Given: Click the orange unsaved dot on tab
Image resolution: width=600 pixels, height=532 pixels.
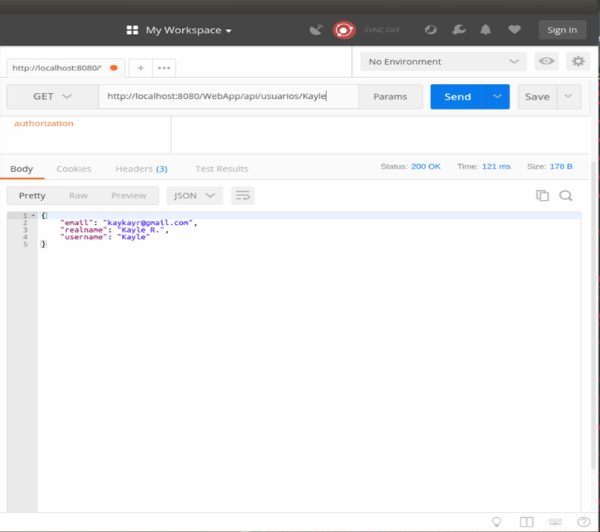Looking at the screenshot, I should click(x=114, y=68).
